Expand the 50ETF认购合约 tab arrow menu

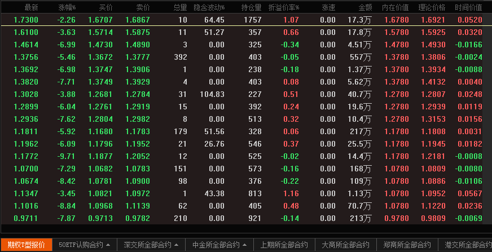(108, 245)
